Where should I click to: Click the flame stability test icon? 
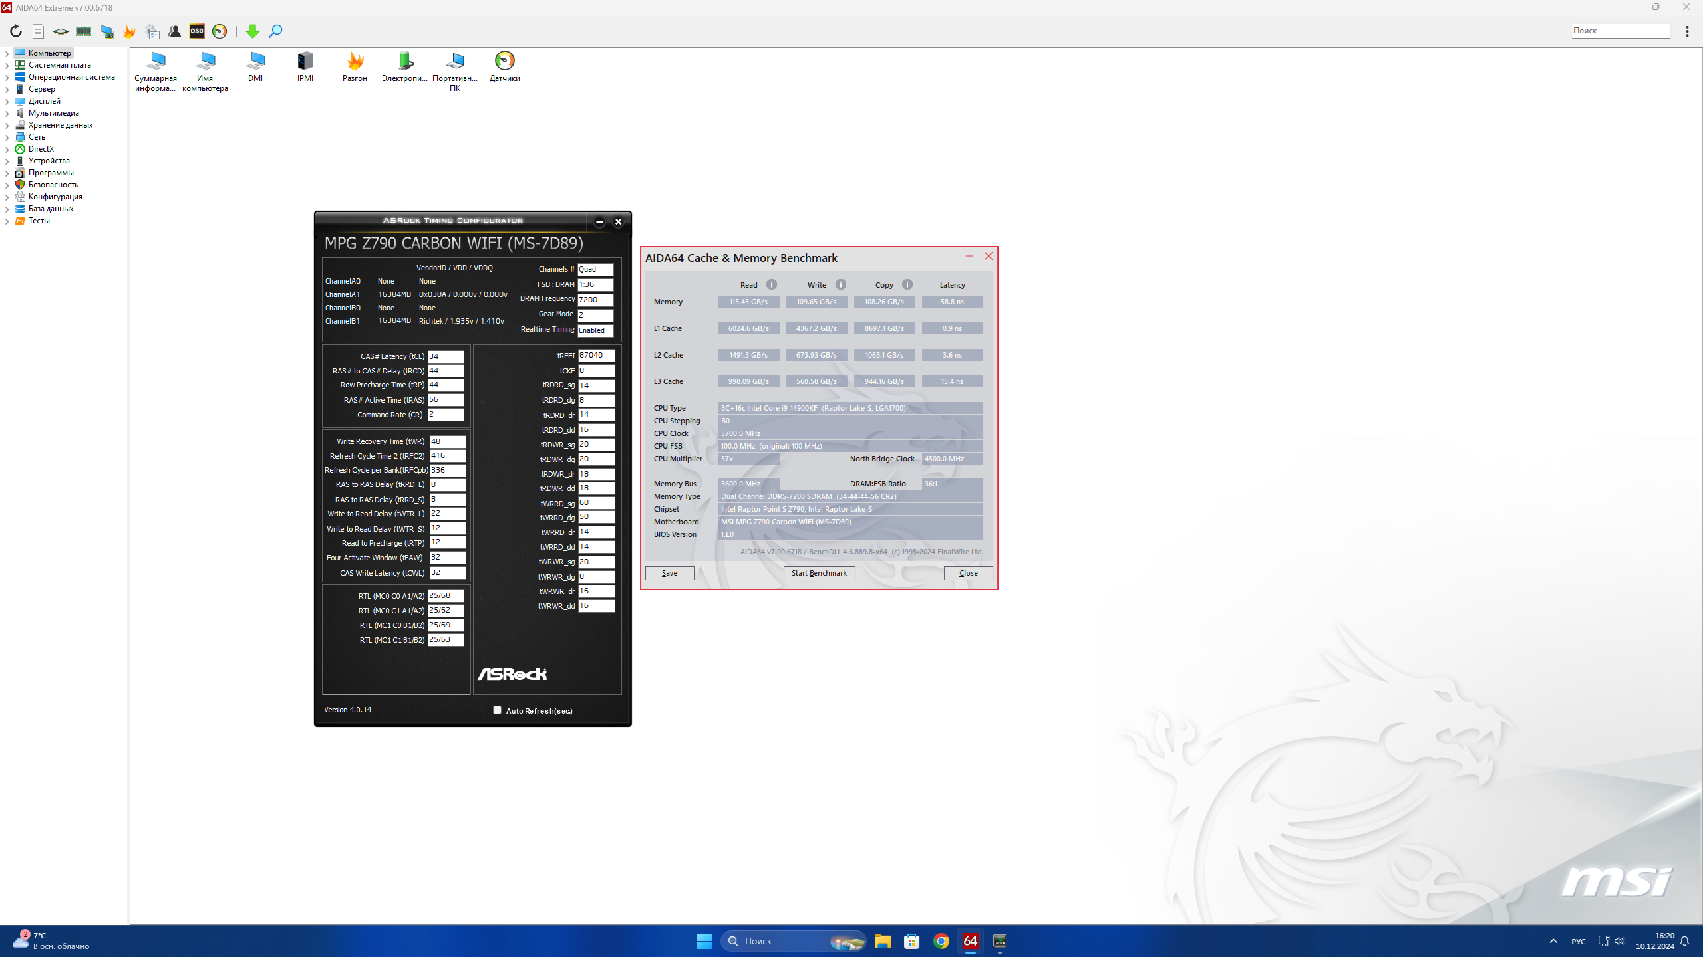coord(129,31)
